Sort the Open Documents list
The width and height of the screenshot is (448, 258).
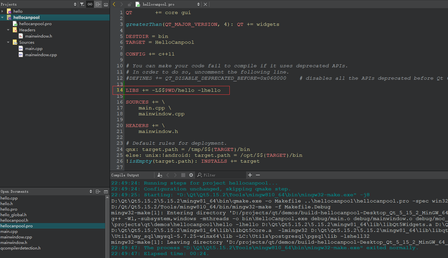pos(91,191)
